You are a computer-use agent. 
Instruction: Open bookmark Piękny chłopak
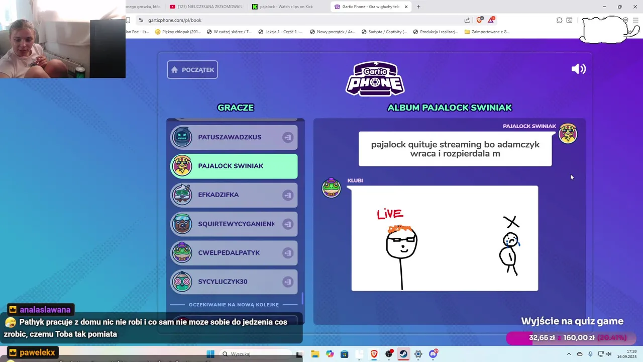pos(178,32)
